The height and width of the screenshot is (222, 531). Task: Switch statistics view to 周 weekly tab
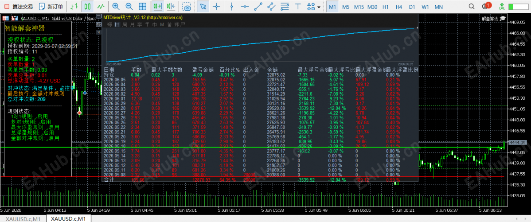point(125,24)
